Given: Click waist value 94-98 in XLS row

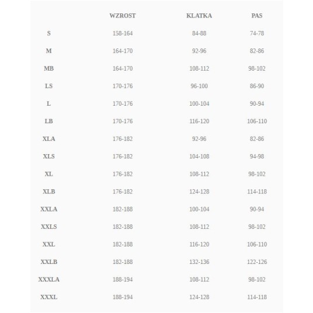Looking at the screenshot, I should pyautogui.click(x=257, y=156).
